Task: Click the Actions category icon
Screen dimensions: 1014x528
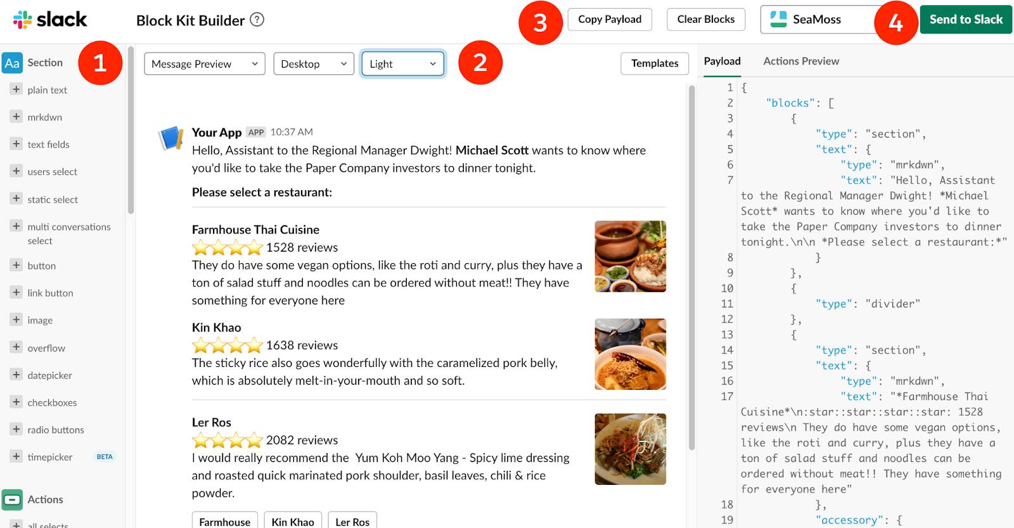Action: click(12, 499)
